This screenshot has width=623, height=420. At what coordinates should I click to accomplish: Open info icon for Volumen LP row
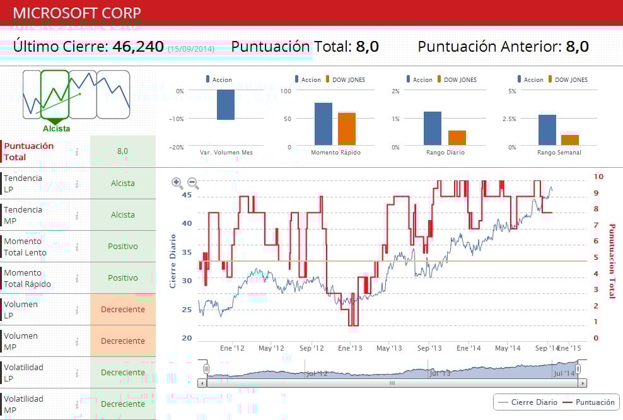[x=77, y=310]
